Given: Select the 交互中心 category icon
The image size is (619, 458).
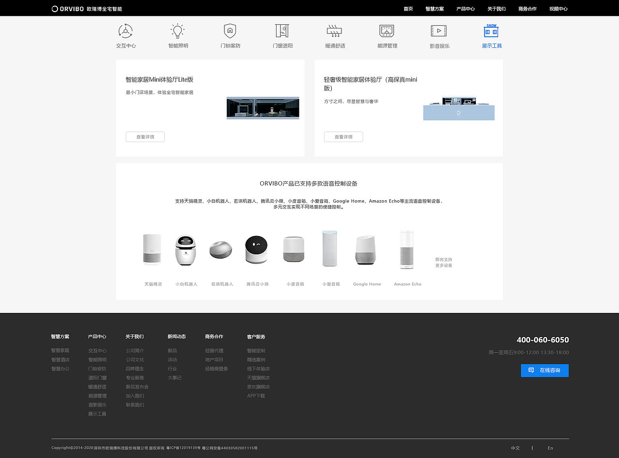Looking at the screenshot, I should point(126,31).
